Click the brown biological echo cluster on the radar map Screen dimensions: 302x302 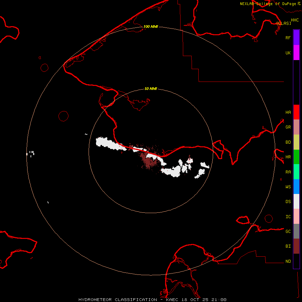point(148,160)
